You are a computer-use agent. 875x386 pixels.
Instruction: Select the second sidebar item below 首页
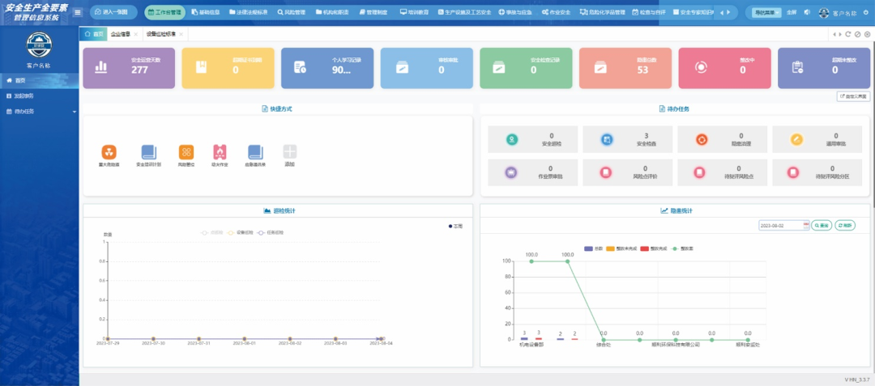40,95
